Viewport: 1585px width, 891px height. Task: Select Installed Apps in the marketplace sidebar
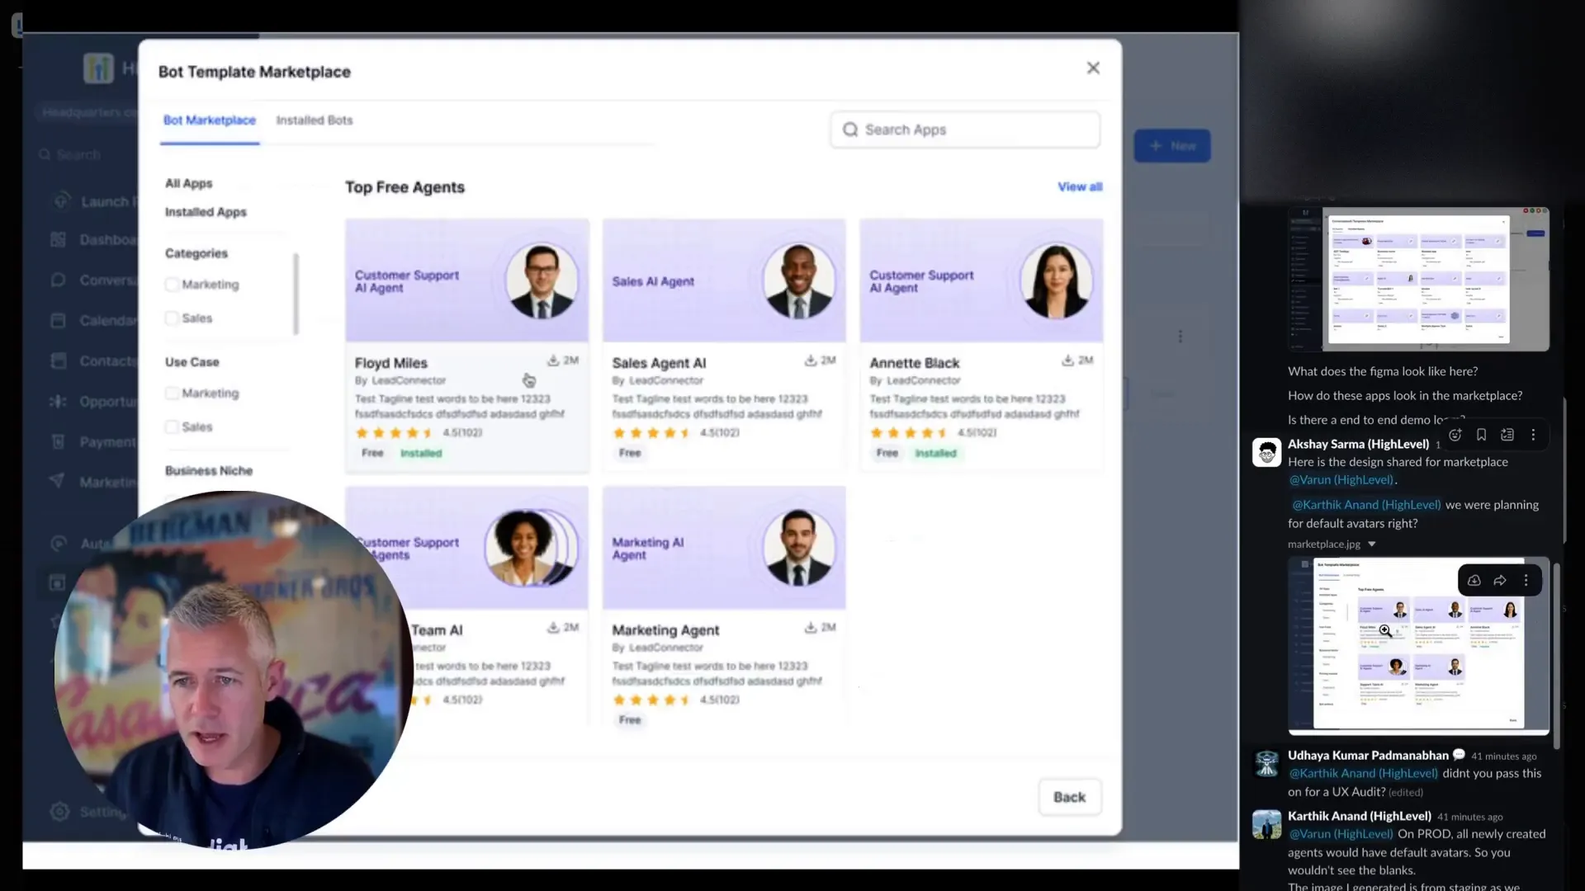point(206,212)
